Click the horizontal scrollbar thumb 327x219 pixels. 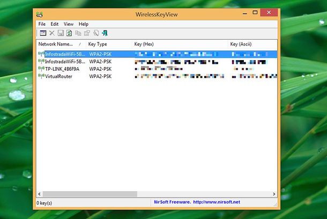pos(90,194)
